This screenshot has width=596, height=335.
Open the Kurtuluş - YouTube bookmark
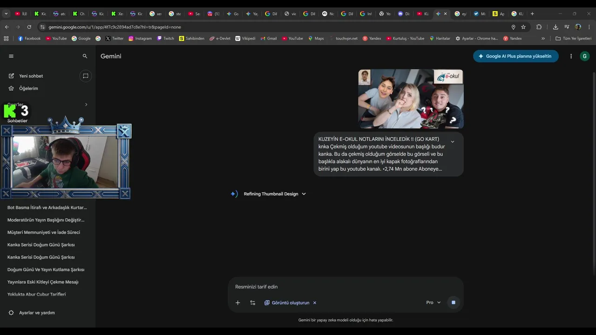[406, 39]
